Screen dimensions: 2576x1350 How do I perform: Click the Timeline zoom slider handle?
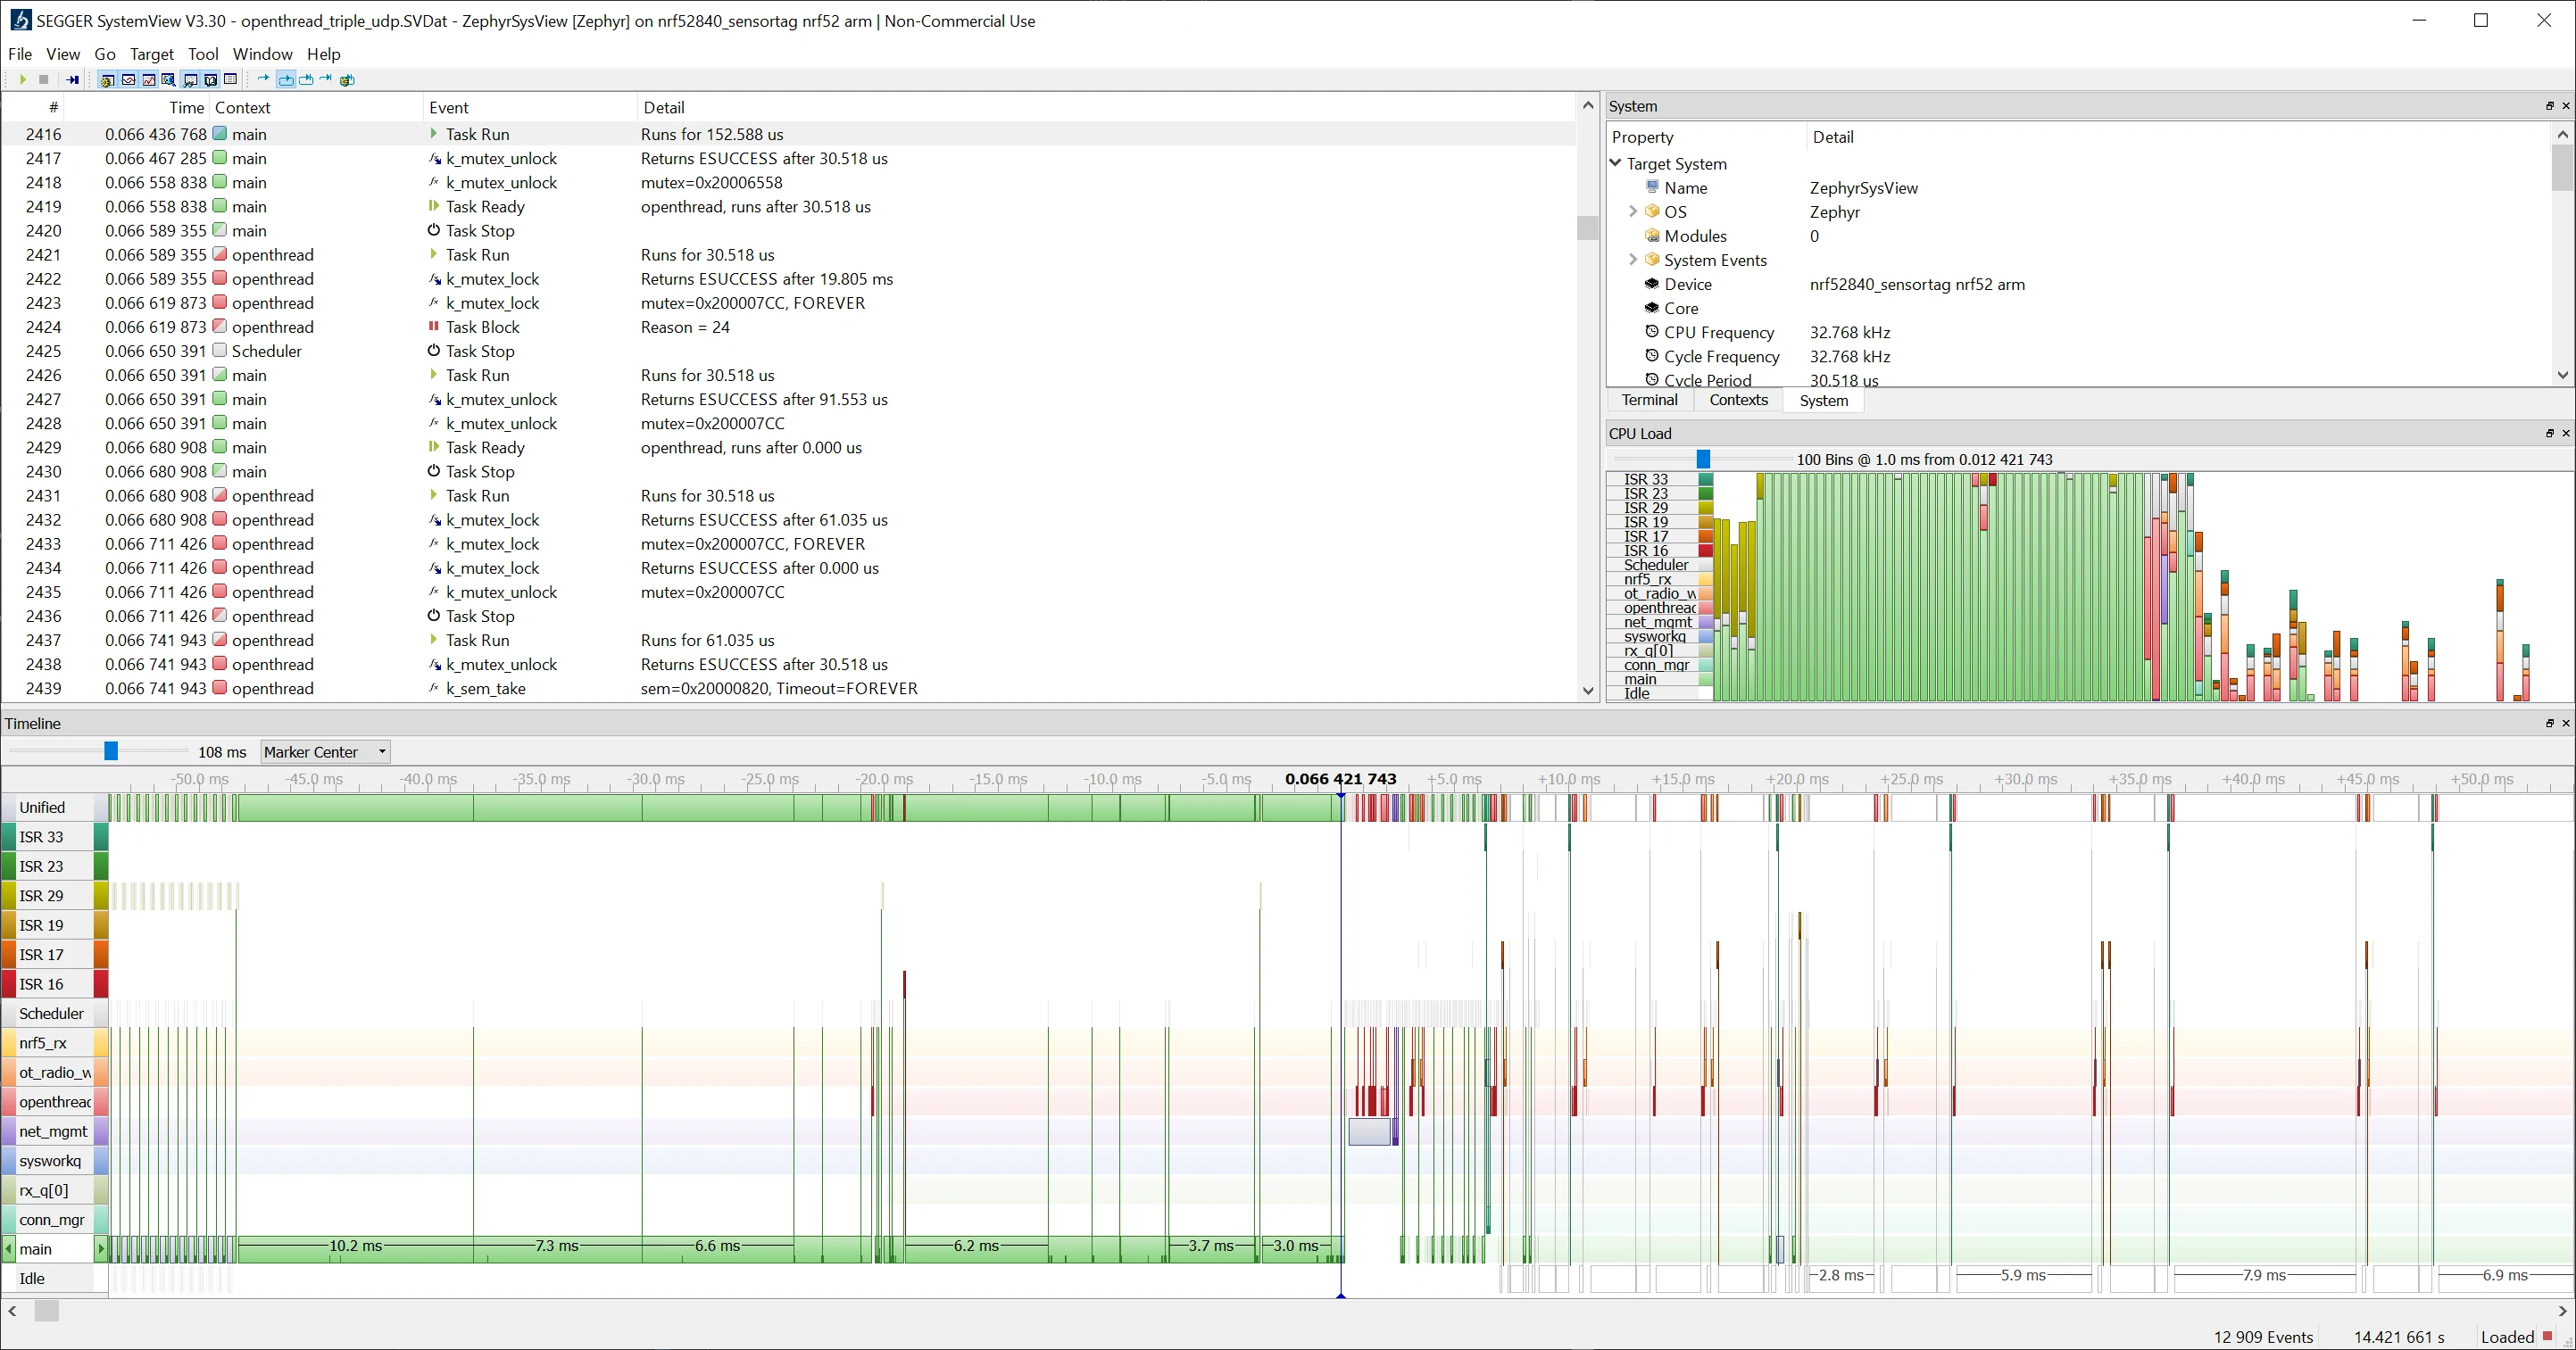click(111, 751)
